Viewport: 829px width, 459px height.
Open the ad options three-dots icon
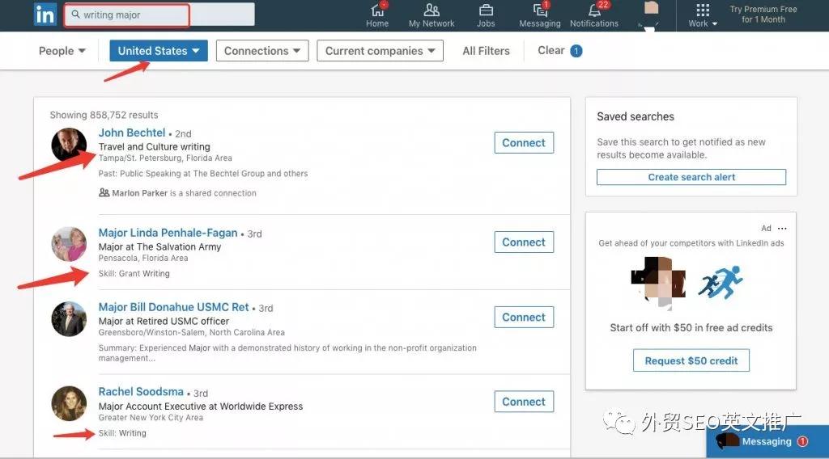[783, 229]
